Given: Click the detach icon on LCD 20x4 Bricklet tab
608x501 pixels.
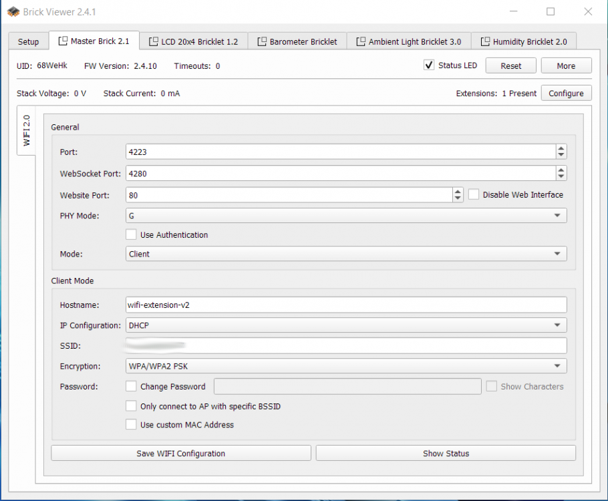Looking at the screenshot, I should pos(154,41).
